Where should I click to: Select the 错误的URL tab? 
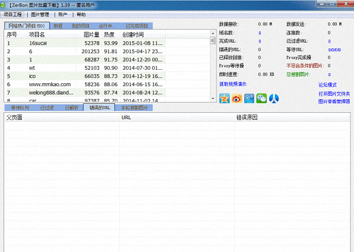pos(99,107)
